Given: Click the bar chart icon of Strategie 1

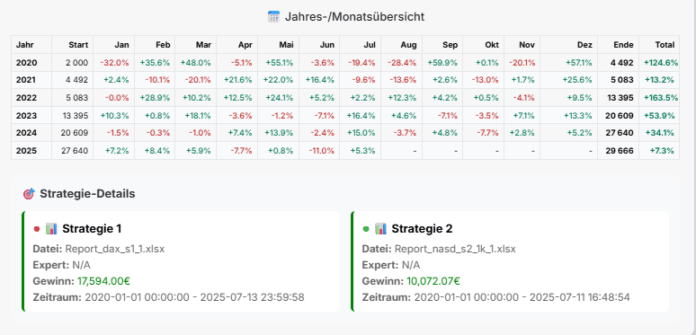Looking at the screenshot, I should click(x=51, y=229).
